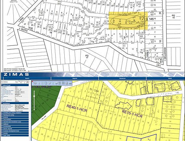Open the Reports menu tab
Viewport: 185px width, 141px height.
point(75,78)
